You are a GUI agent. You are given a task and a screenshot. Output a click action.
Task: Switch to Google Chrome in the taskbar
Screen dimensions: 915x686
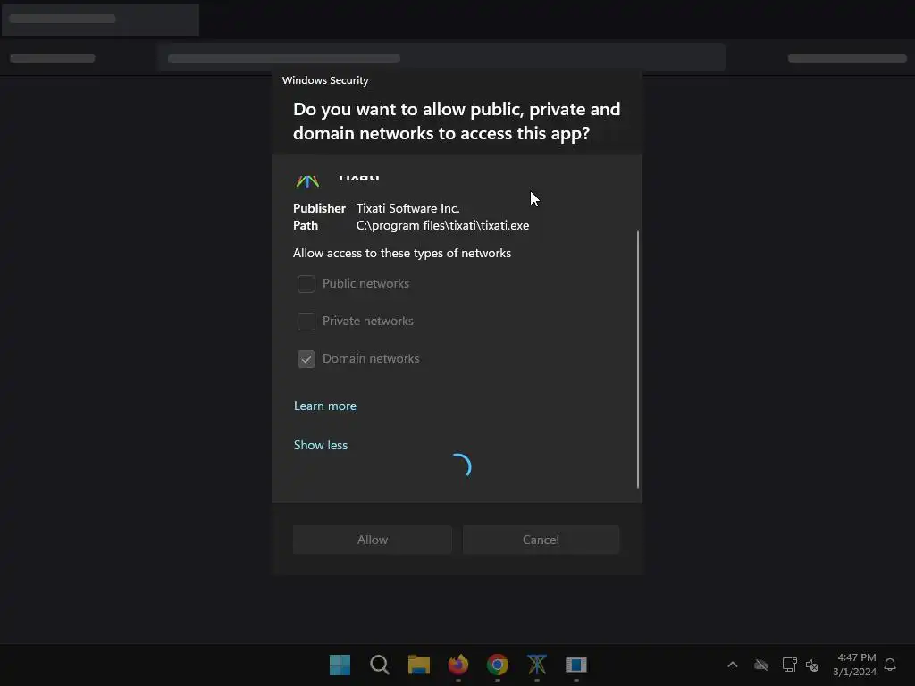pyautogui.click(x=497, y=665)
